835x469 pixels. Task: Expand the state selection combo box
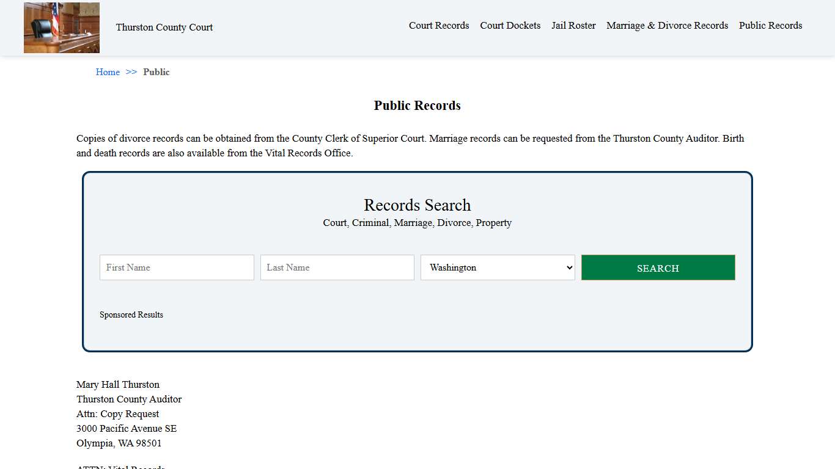point(497,267)
